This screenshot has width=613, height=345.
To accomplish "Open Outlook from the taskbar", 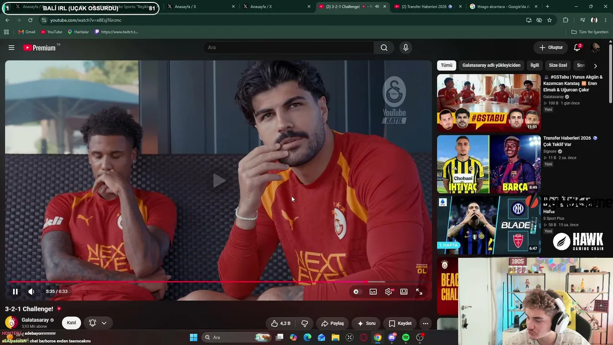I will click(321, 337).
